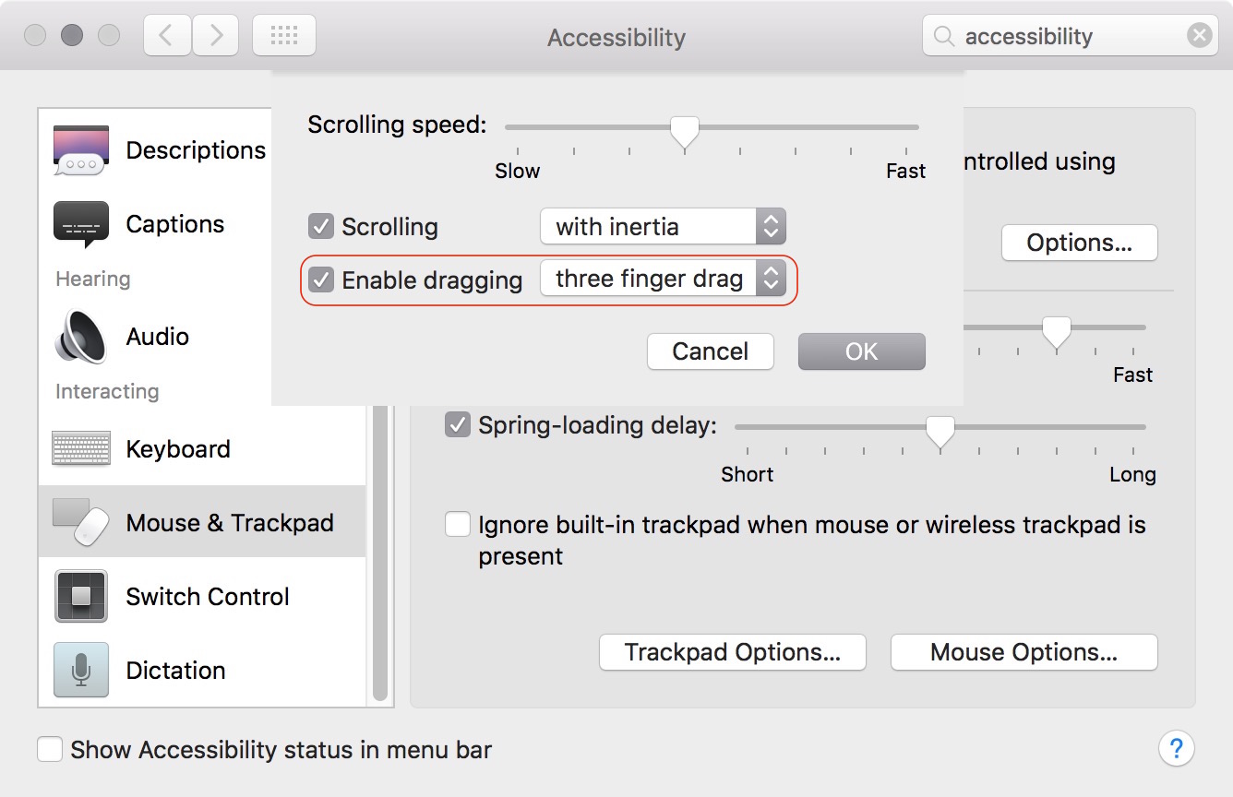The width and height of the screenshot is (1233, 797).
Task: Open the 'three finger drag' dropdown
Action: coord(663,280)
